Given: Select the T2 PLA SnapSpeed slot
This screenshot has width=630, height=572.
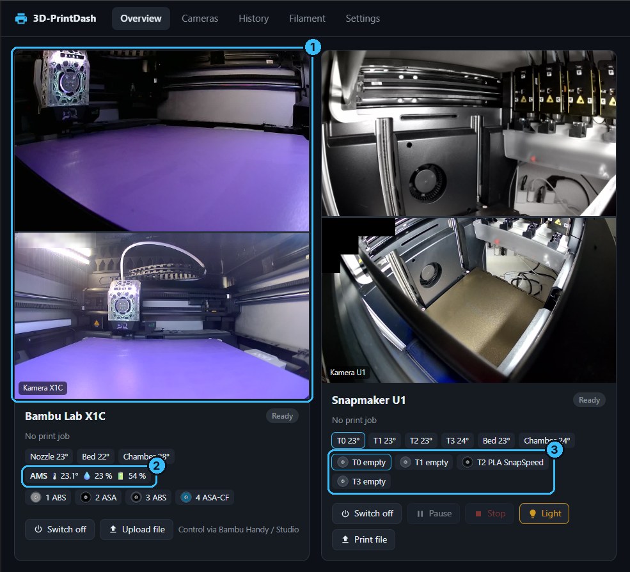Looking at the screenshot, I should (503, 462).
